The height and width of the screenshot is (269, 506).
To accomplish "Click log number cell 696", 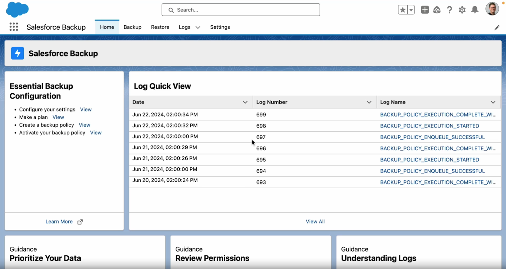I will tap(261, 148).
